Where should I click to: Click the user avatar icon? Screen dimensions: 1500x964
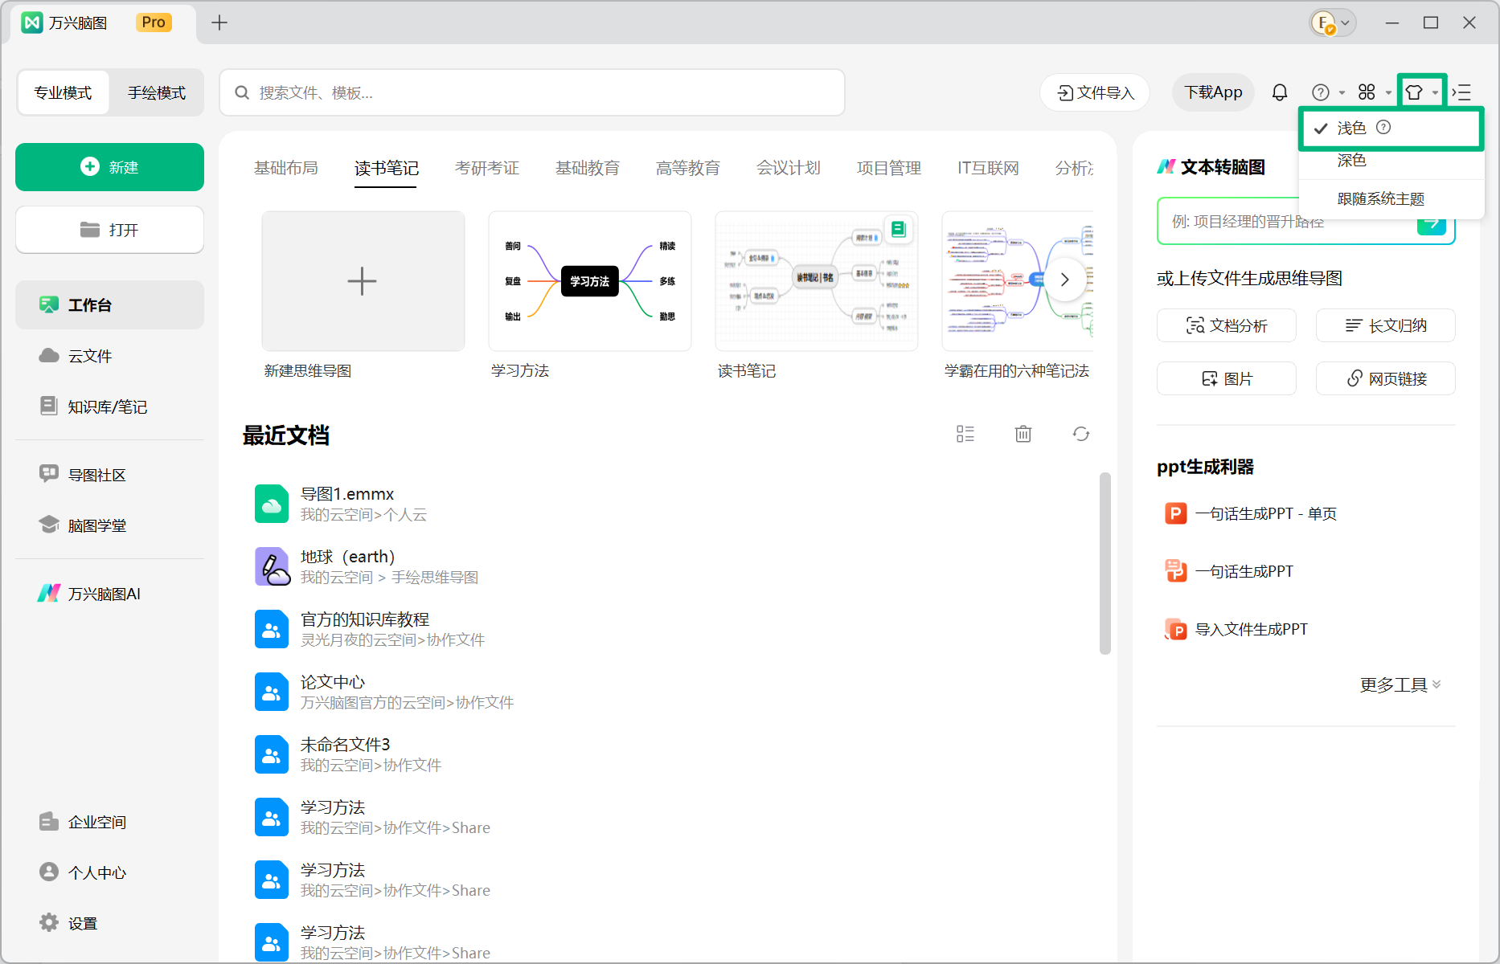click(1322, 22)
